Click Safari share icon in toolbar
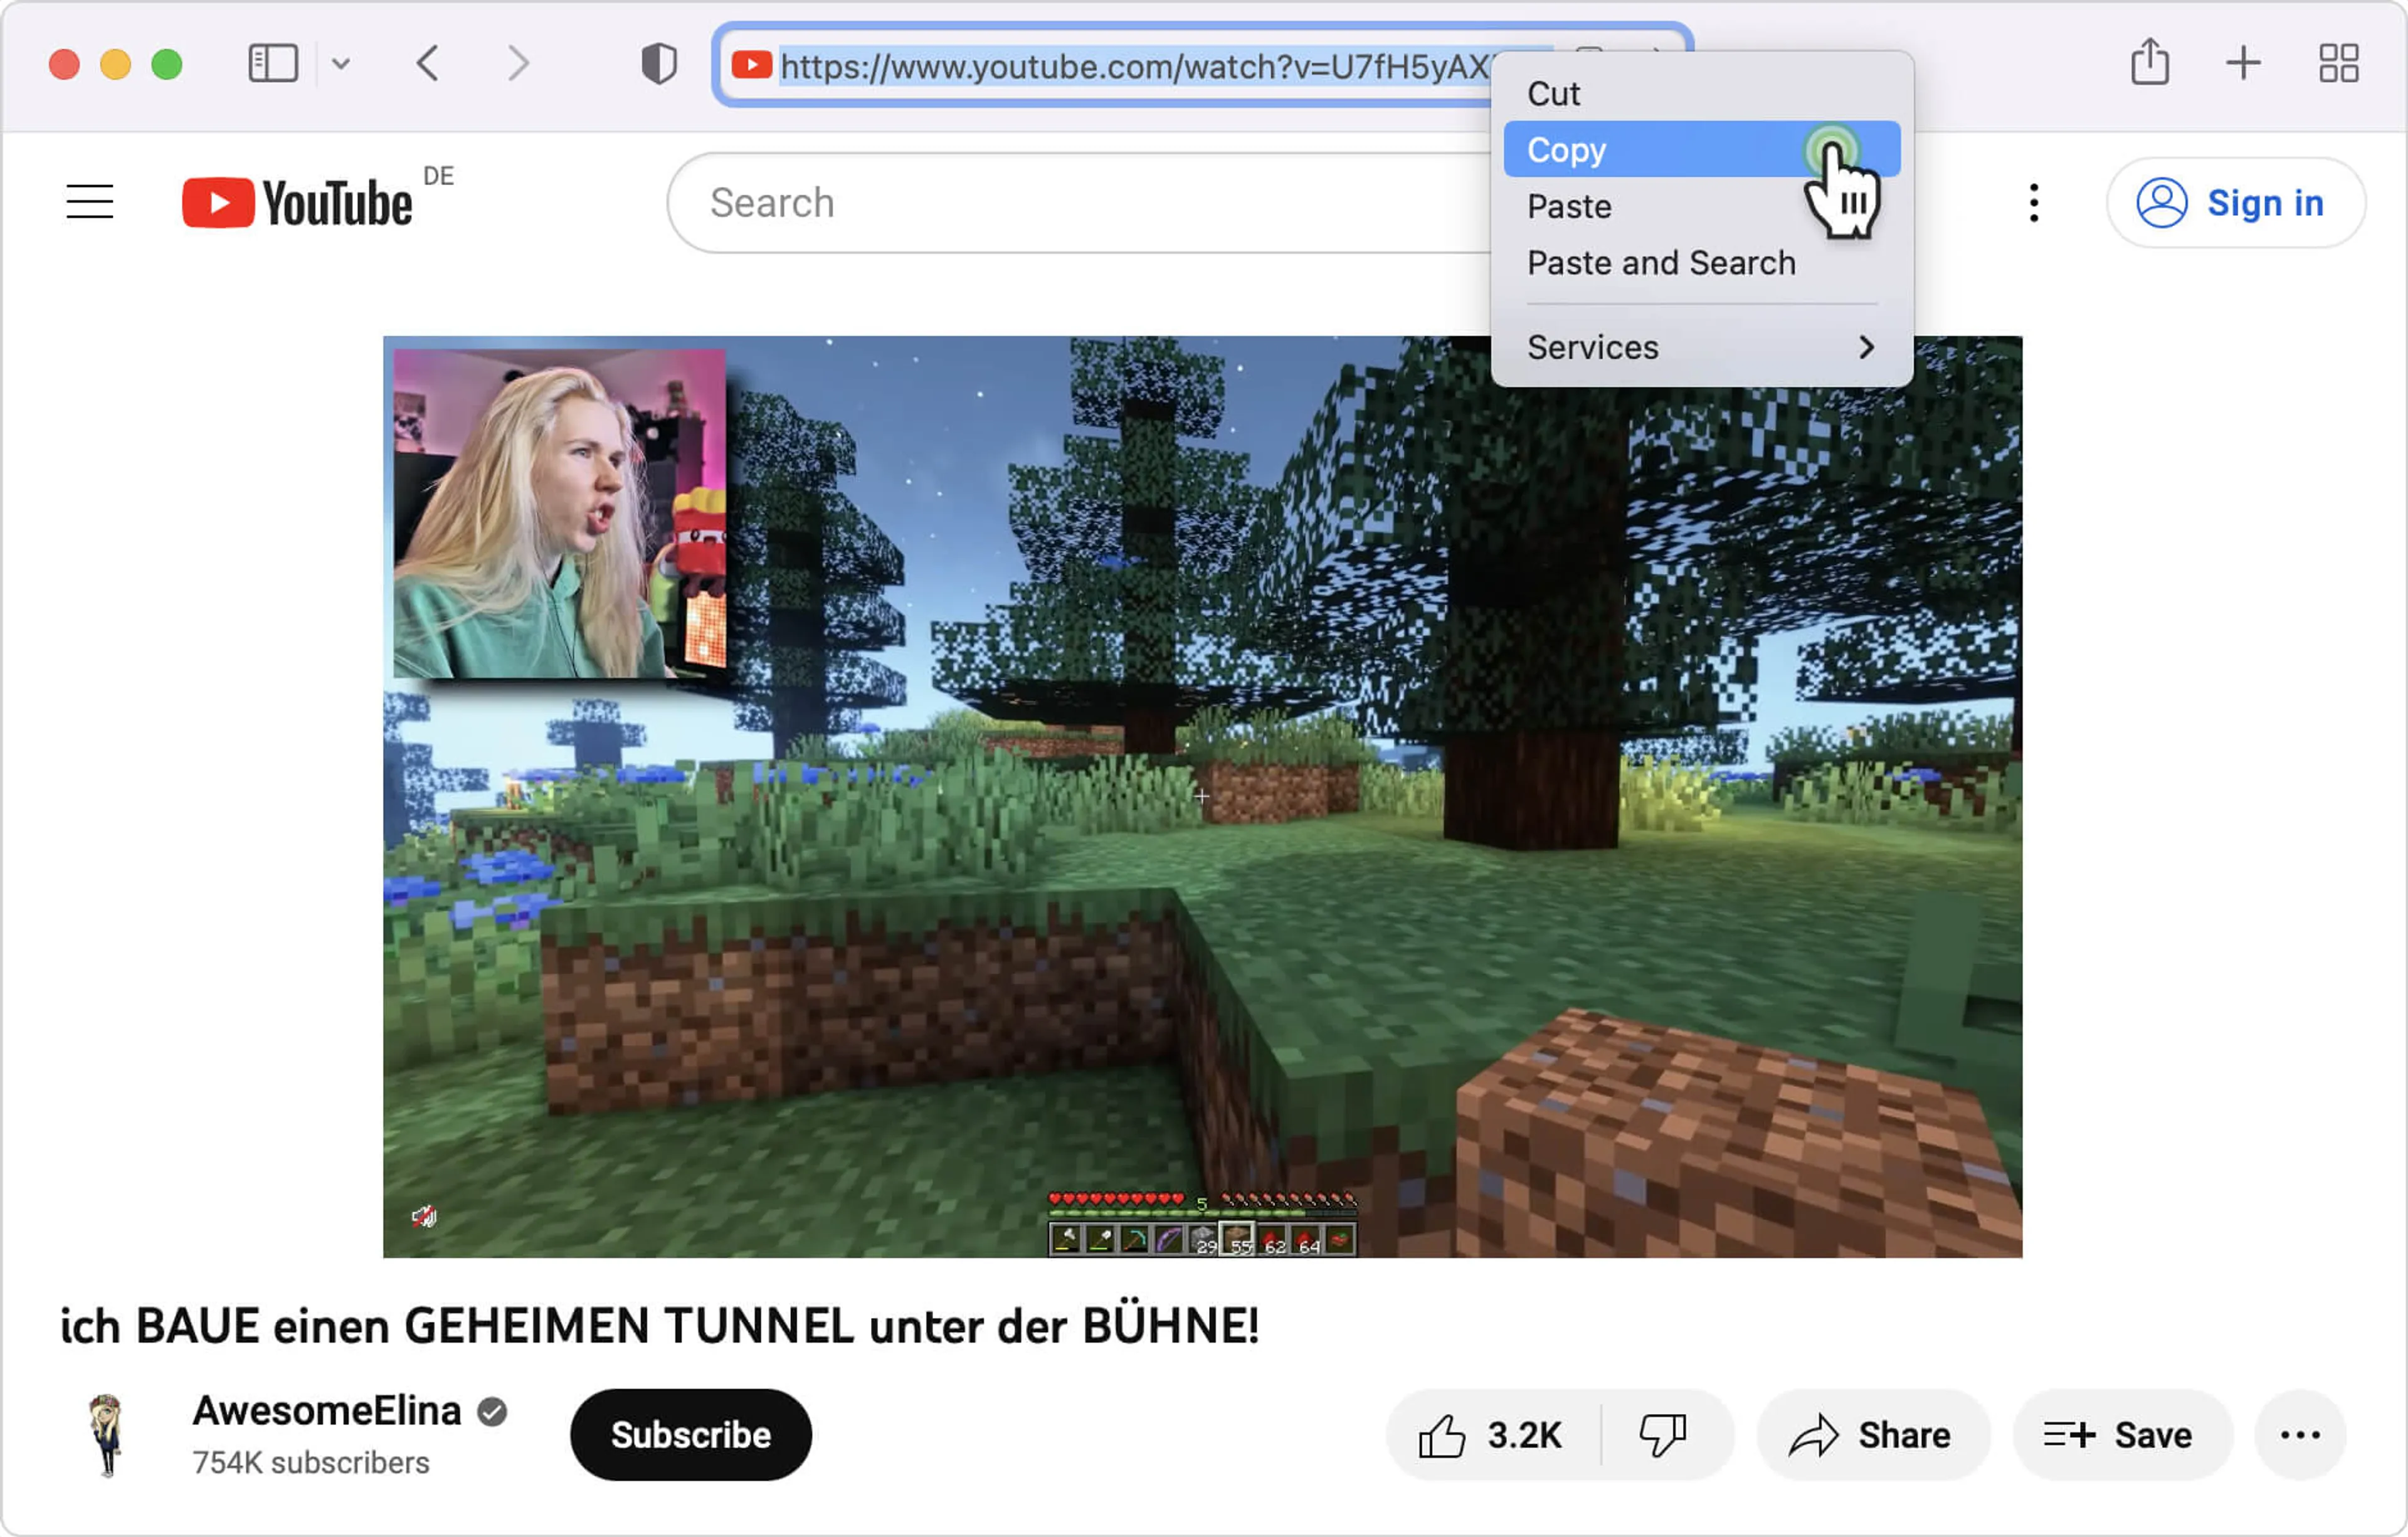This screenshot has width=2408, height=1537. (x=2149, y=62)
